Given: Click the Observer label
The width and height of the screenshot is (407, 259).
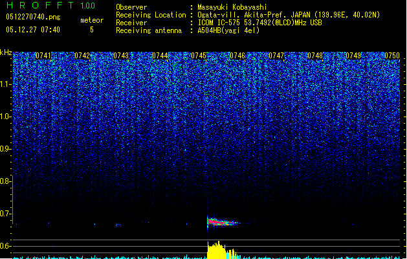Looking at the screenshot, I should [x=131, y=7].
